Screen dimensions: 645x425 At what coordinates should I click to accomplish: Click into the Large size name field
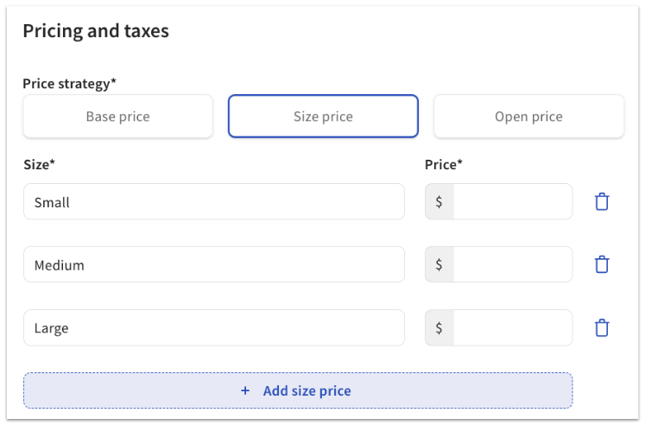pyautogui.click(x=213, y=328)
